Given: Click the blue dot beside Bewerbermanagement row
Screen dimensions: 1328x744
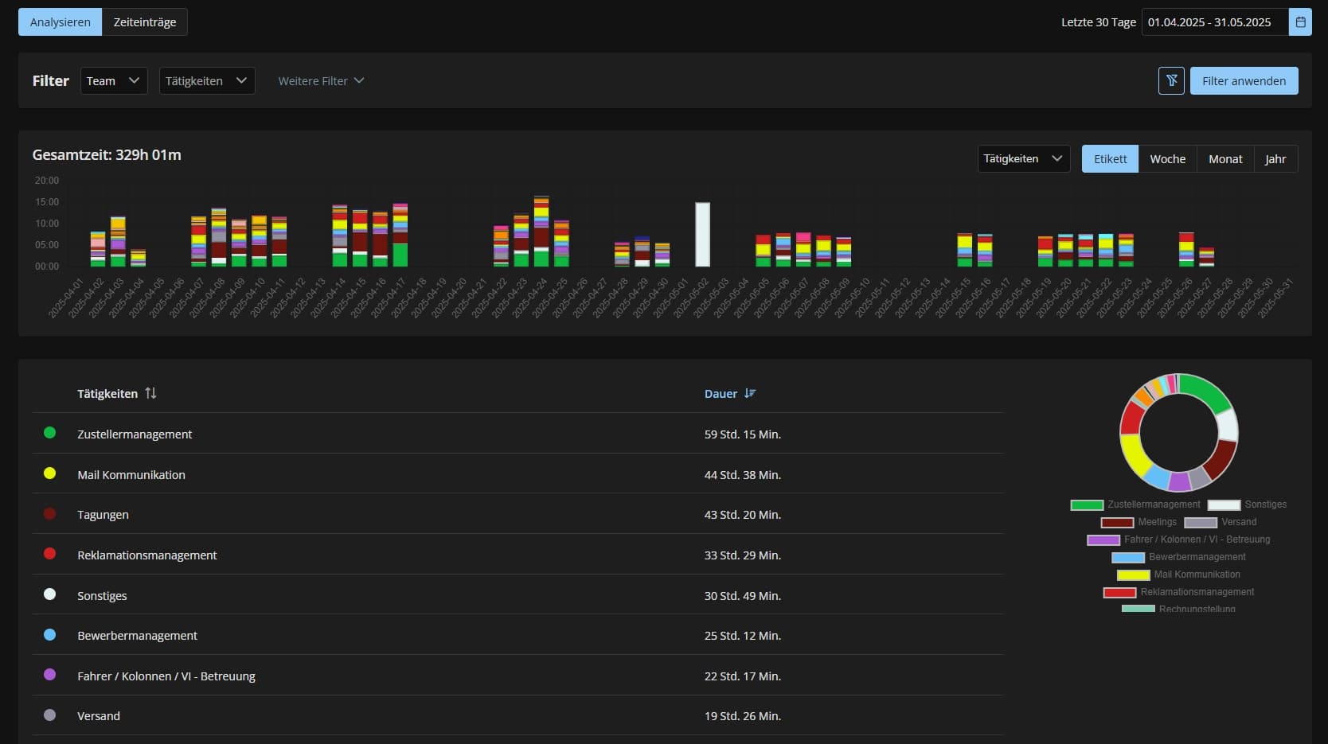Looking at the screenshot, I should click(49, 635).
